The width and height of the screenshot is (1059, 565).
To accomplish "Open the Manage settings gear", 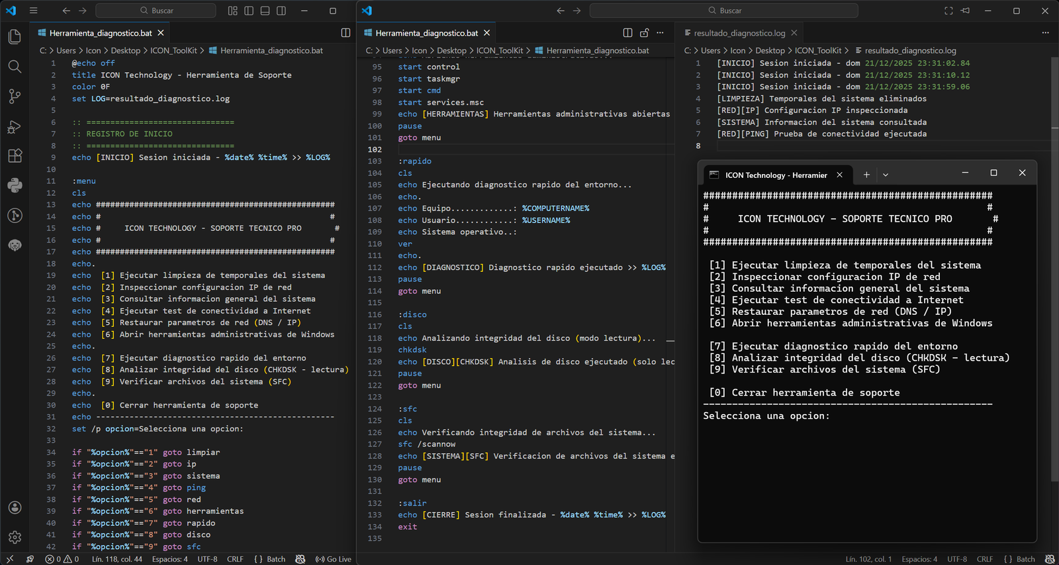I will 15,537.
